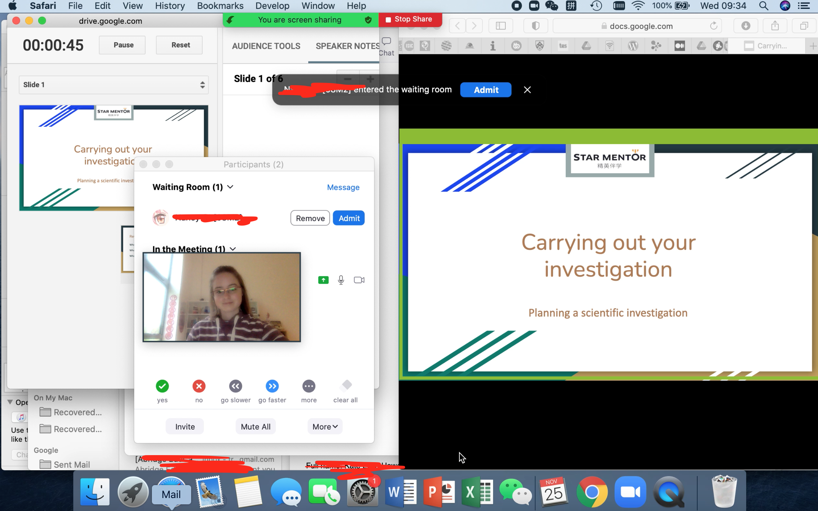Click the green yes reaction icon
The height and width of the screenshot is (511, 818).
tap(162, 386)
